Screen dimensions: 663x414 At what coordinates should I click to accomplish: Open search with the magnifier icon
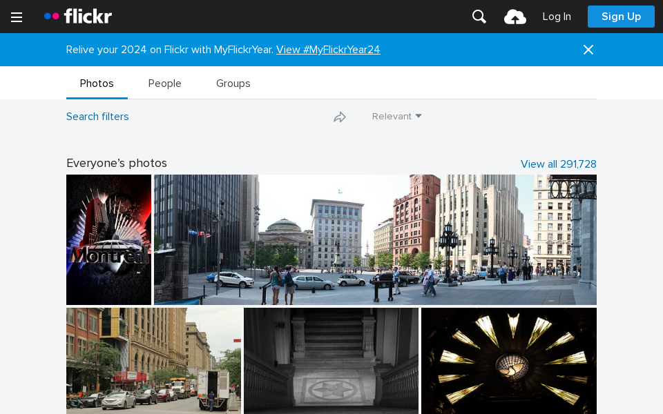(x=479, y=17)
